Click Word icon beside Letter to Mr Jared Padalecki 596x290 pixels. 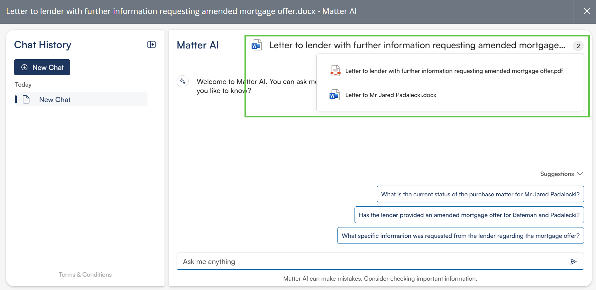pos(334,95)
